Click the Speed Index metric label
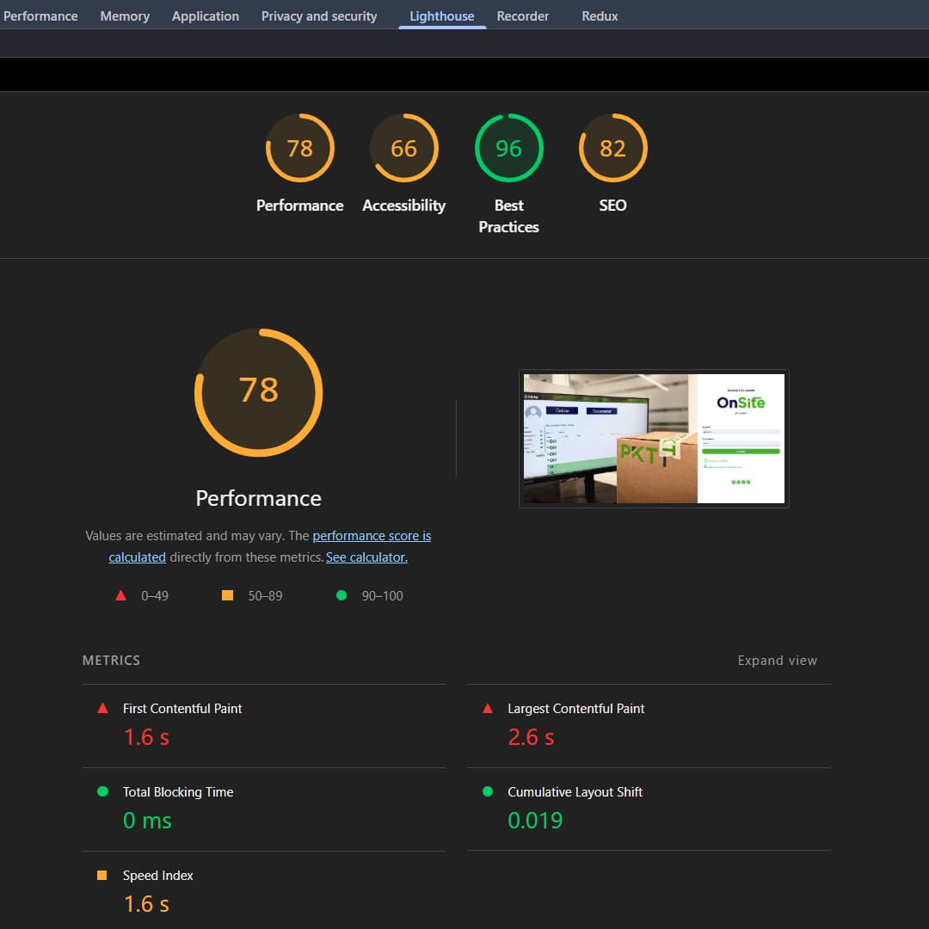 tap(157, 876)
